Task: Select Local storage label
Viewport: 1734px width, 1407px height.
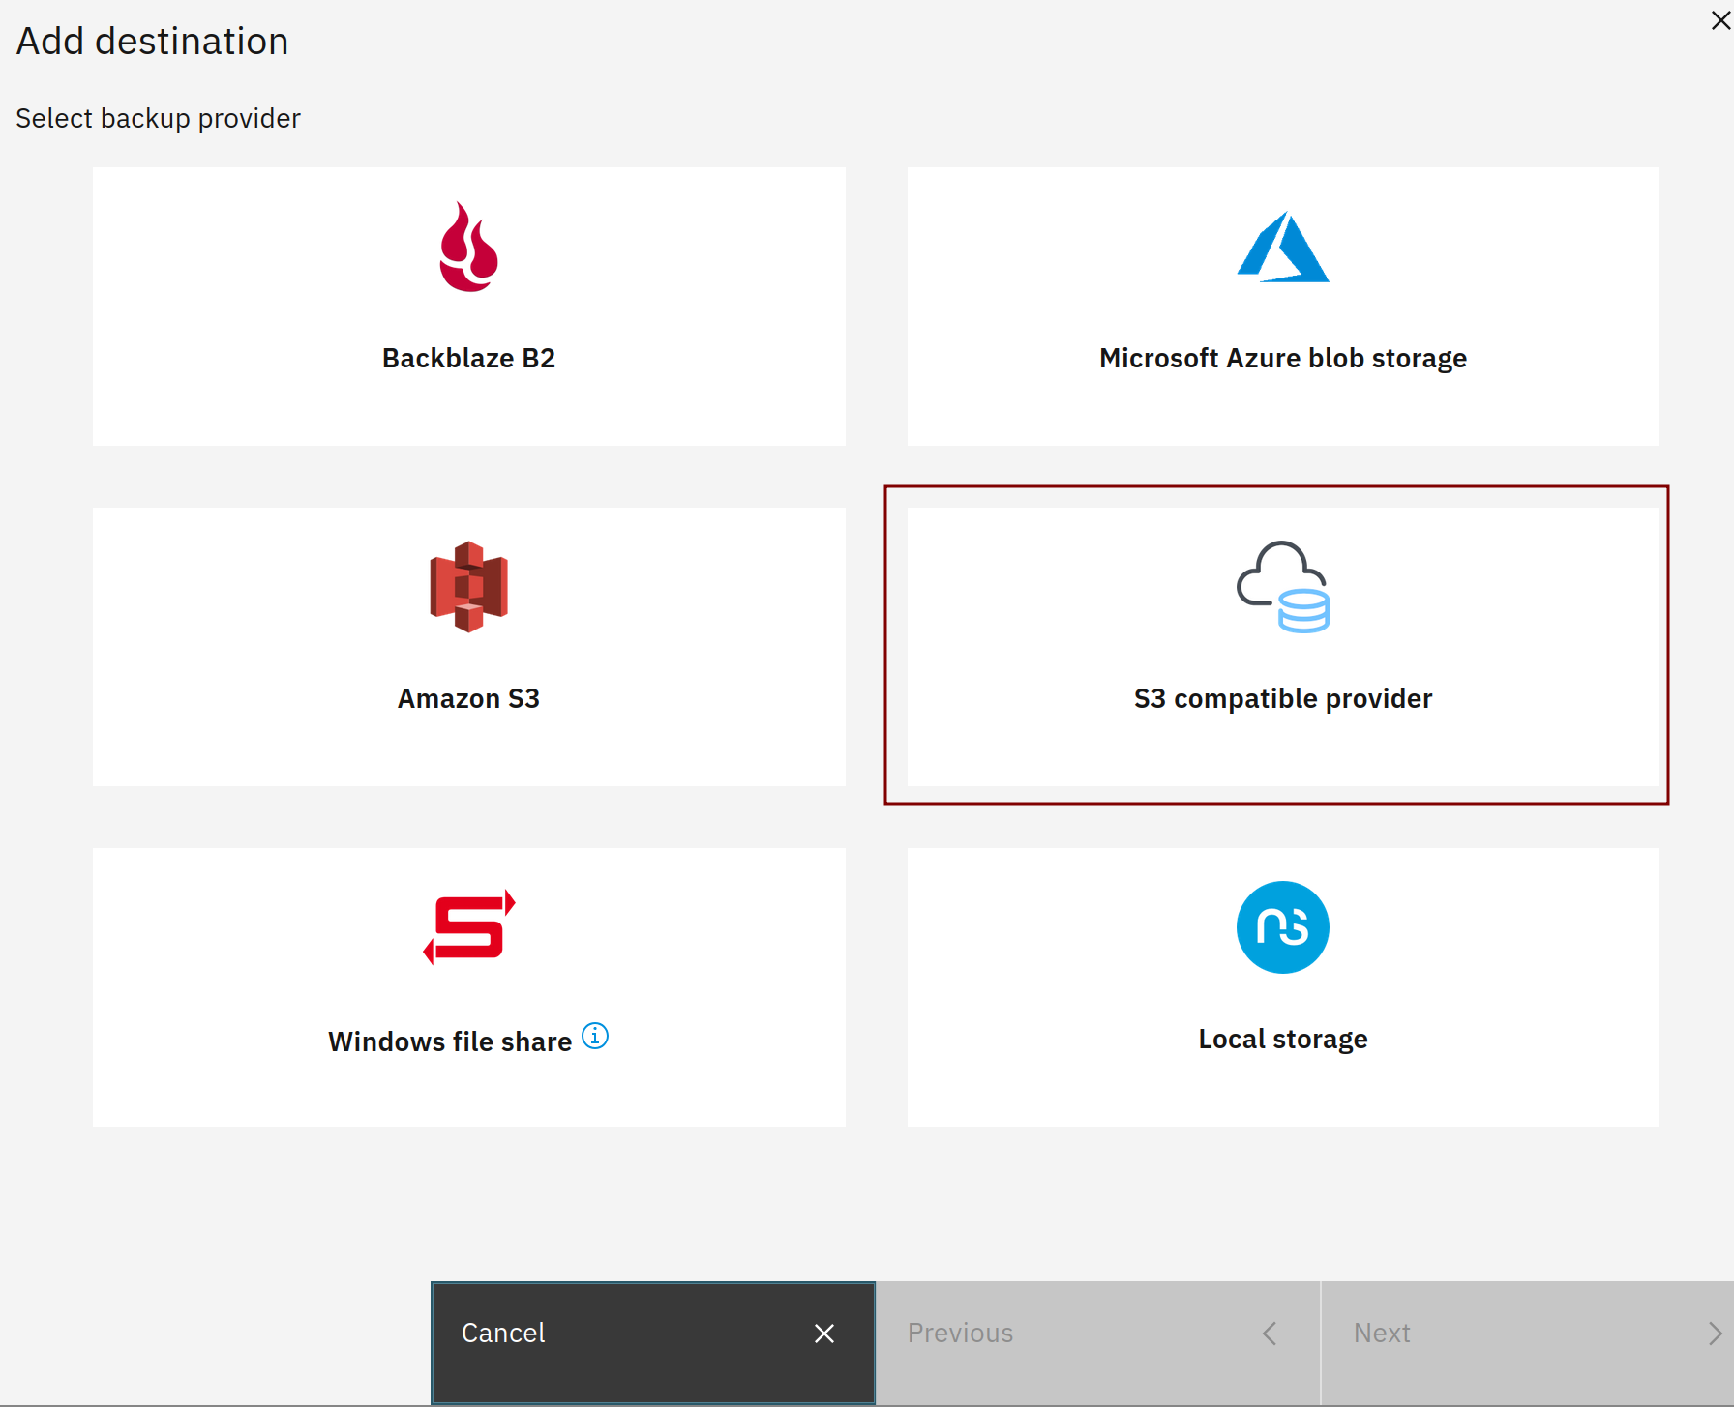Action: click(1283, 1039)
